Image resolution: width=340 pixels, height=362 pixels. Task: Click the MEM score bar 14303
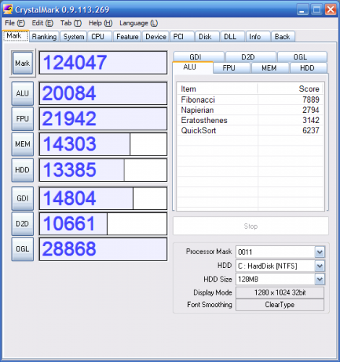pos(103,144)
